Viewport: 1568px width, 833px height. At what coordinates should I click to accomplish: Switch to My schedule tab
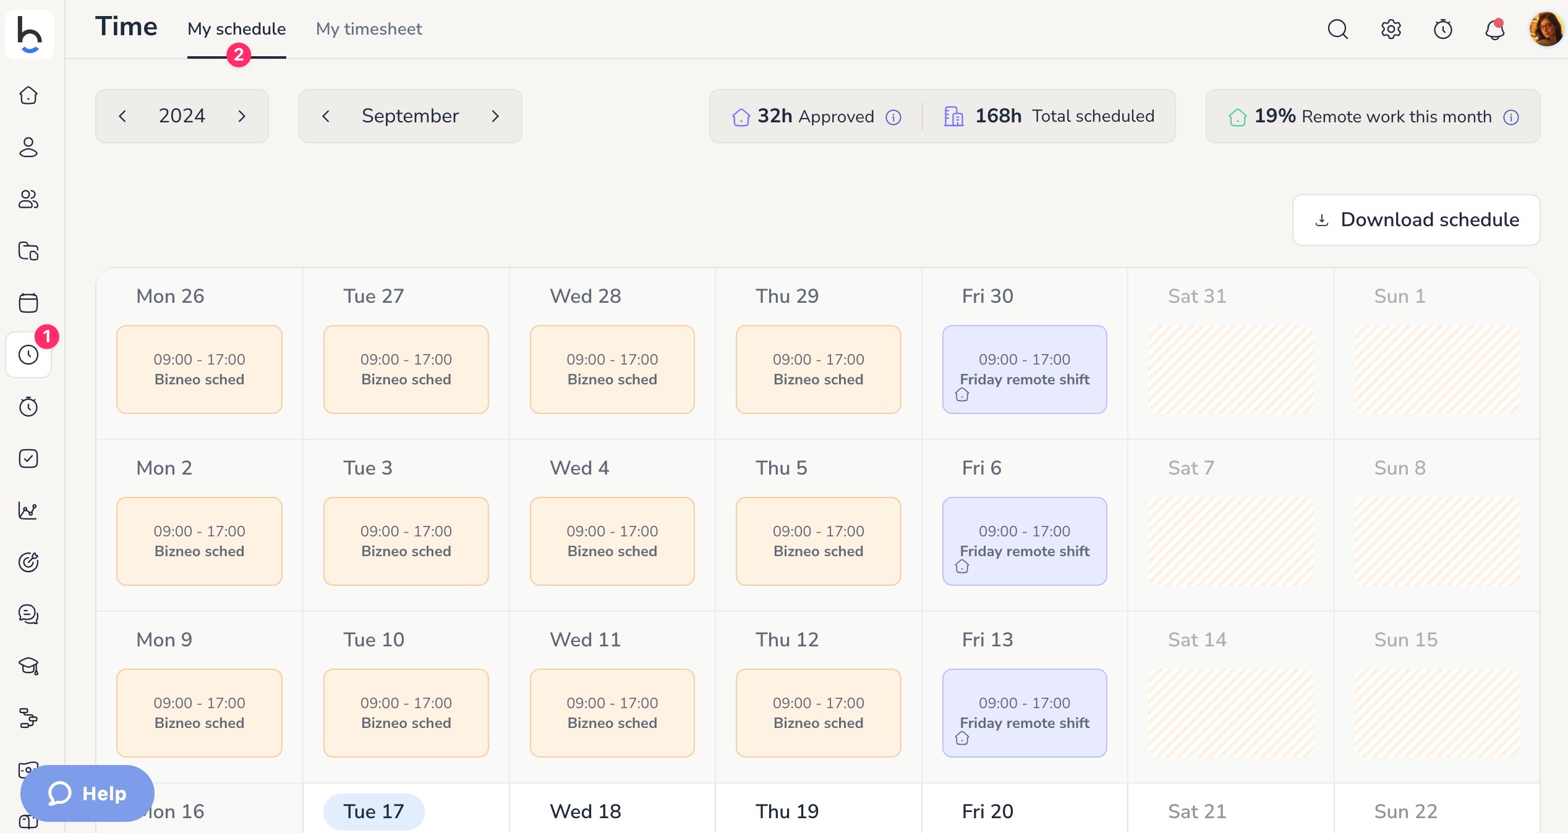pyautogui.click(x=236, y=29)
